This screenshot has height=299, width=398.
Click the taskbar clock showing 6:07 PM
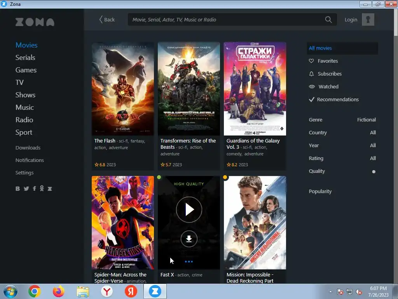pyautogui.click(x=378, y=292)
